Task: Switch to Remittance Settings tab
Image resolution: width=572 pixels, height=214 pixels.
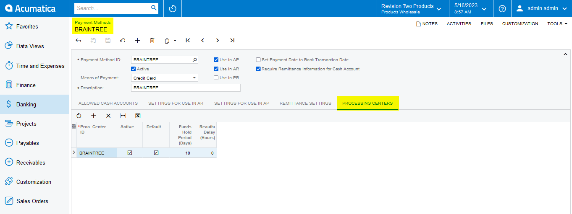Action: (x=305, y=103)
